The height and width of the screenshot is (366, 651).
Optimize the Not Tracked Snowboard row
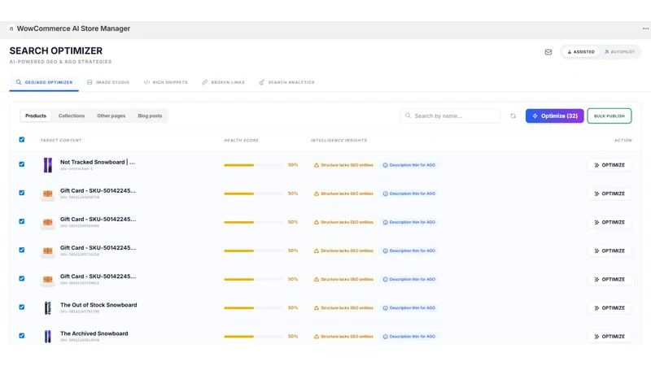[x=609, y=165]
